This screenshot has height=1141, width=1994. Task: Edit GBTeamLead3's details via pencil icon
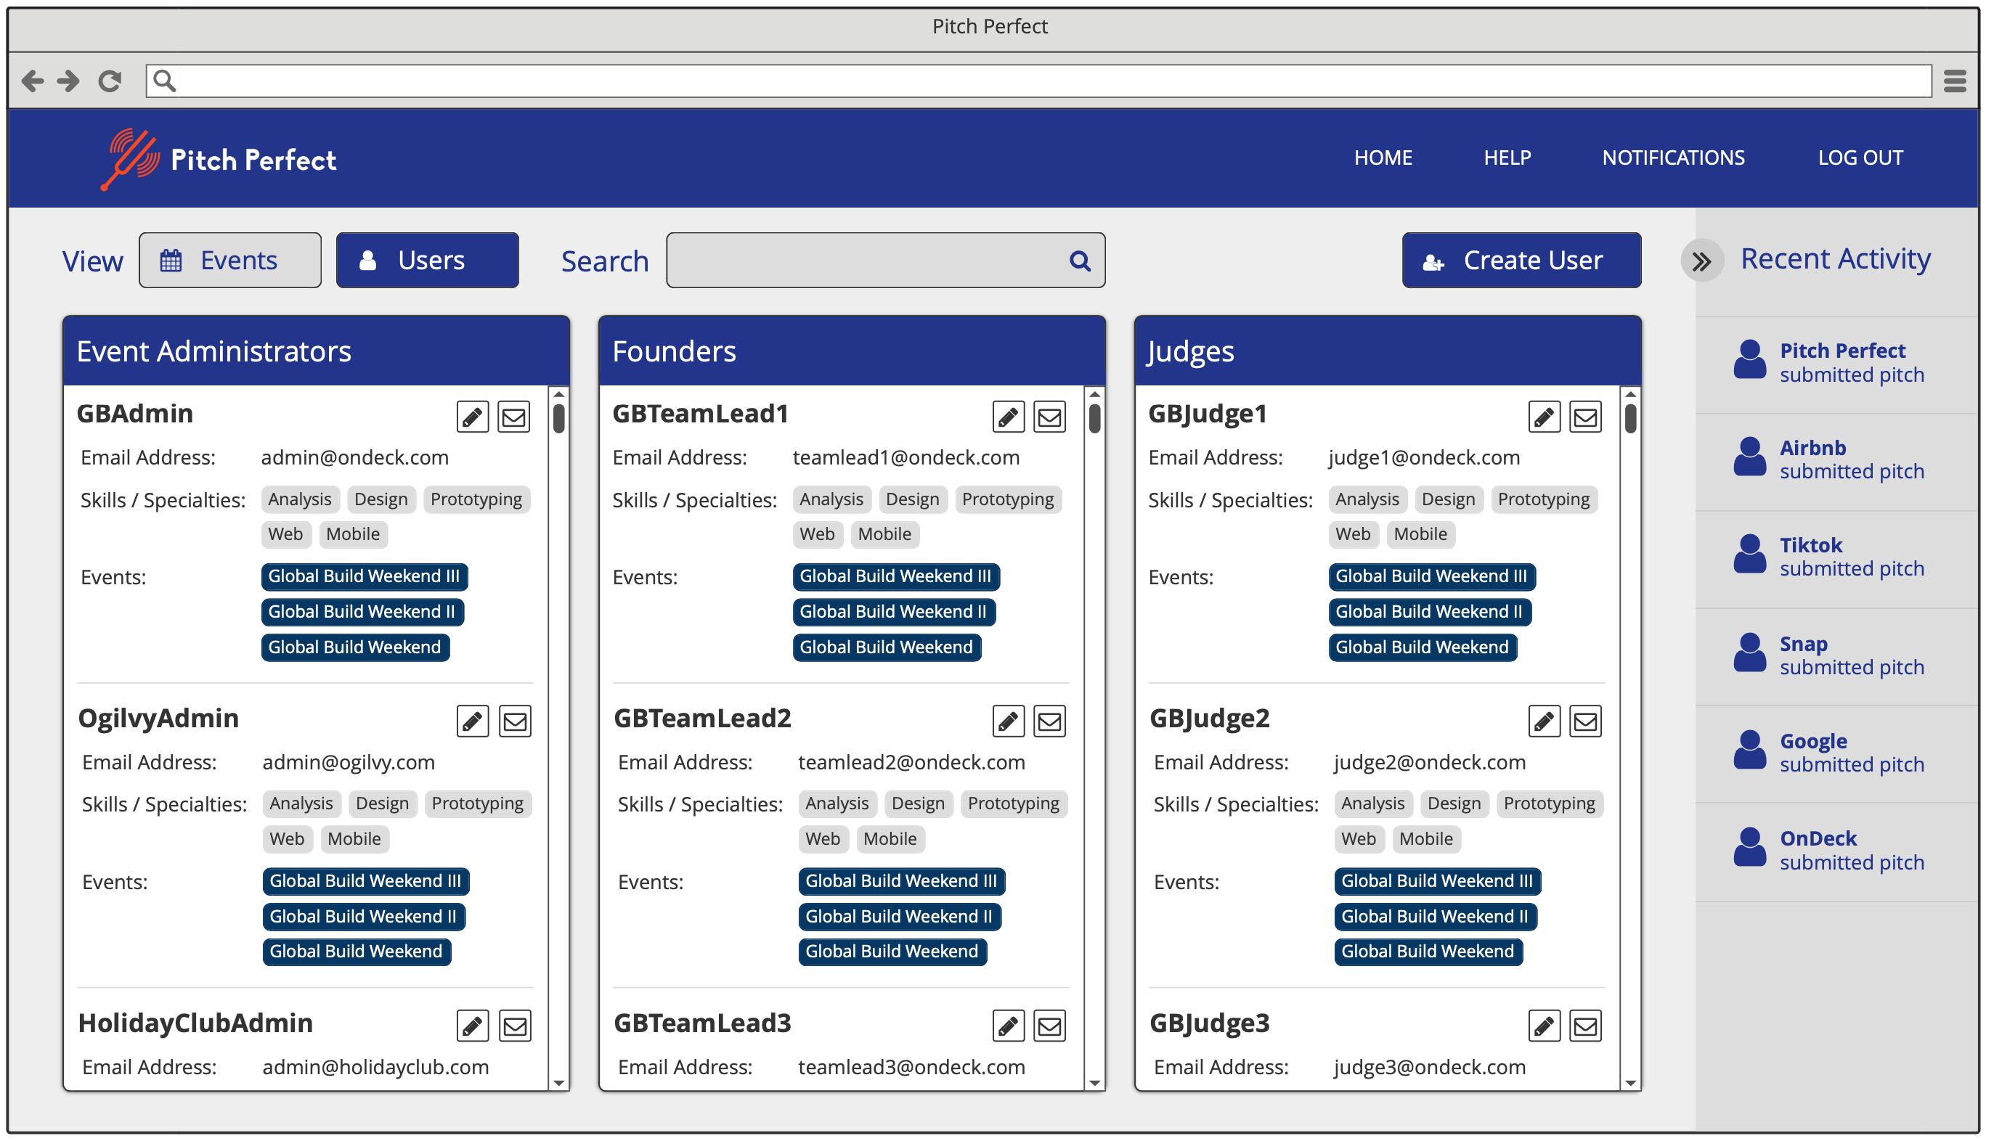[1008, 1025]
